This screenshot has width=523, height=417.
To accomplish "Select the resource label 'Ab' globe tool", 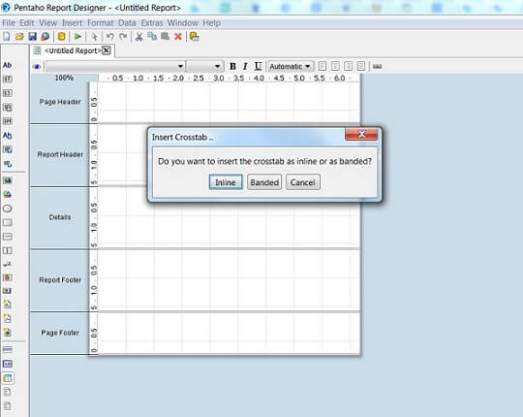I will (x=8, y=136).
